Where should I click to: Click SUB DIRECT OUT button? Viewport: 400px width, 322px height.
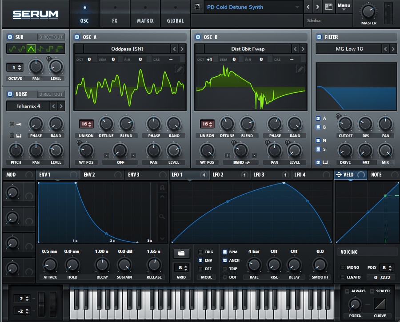click(x=51, y=37)
